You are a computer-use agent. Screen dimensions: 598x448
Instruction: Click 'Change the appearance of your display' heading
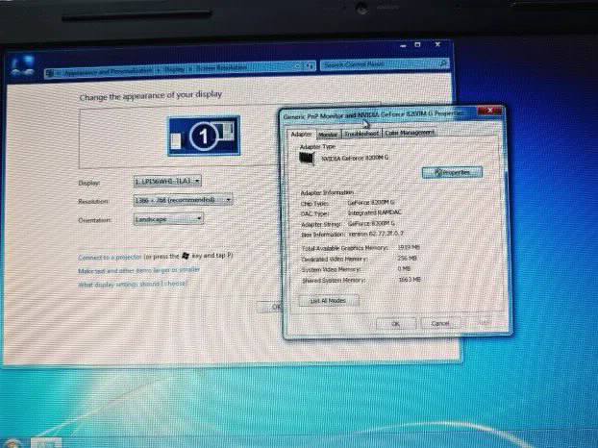tap(151, 96)
